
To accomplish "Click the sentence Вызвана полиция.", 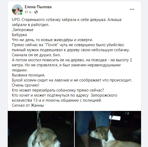I will pos(29,75).
